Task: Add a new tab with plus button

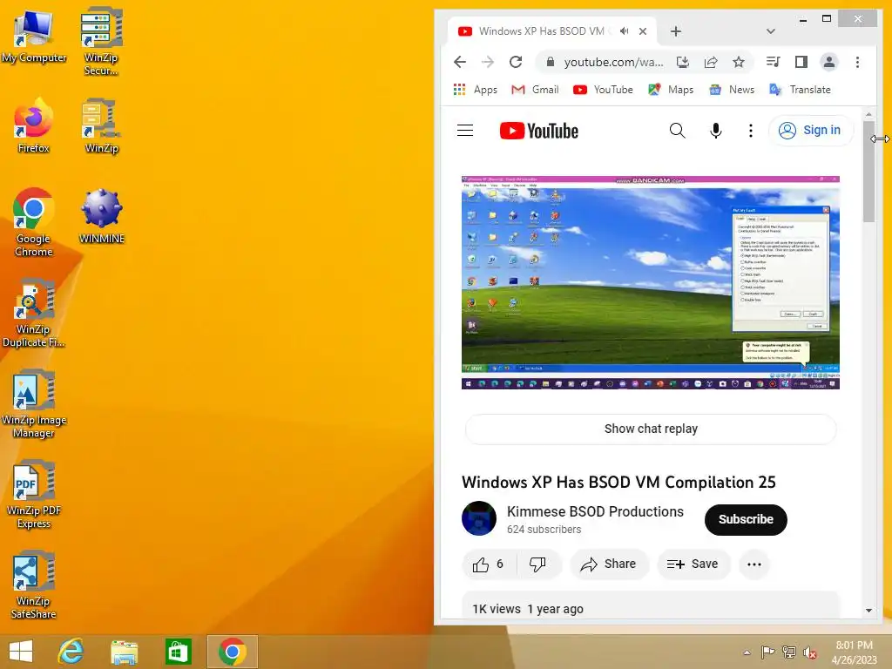Action: pyautogui.click(x=675, y=31)
